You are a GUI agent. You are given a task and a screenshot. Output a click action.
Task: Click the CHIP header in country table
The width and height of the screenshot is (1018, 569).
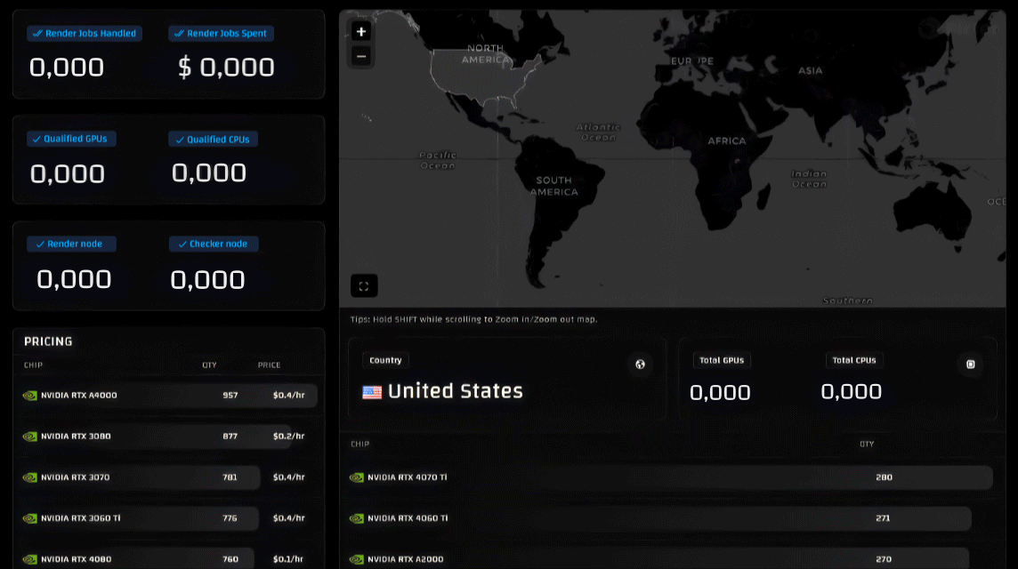tap(360, 445)
